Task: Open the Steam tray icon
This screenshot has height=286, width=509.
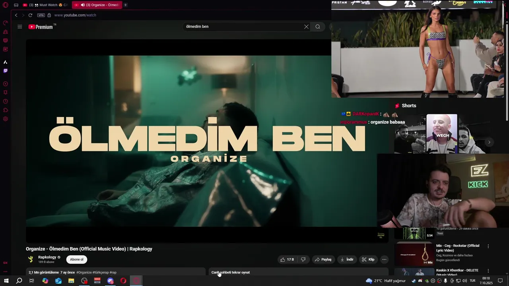Action: pyautogui.click(x=414, y=281)
